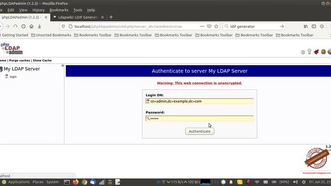331x186 pixels.
Task: Click the login link in tree
Action: pos(13,76)
